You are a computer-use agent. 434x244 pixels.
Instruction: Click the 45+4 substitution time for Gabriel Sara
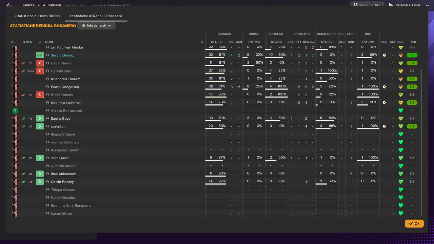point(31,71)
